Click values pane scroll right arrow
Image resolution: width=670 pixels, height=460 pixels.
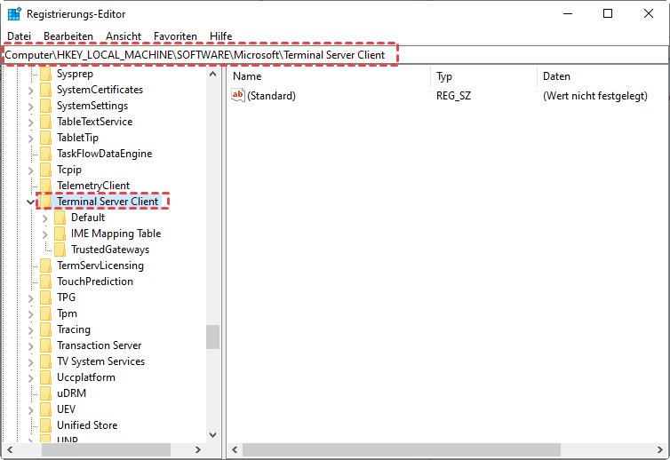click(660, 449)
